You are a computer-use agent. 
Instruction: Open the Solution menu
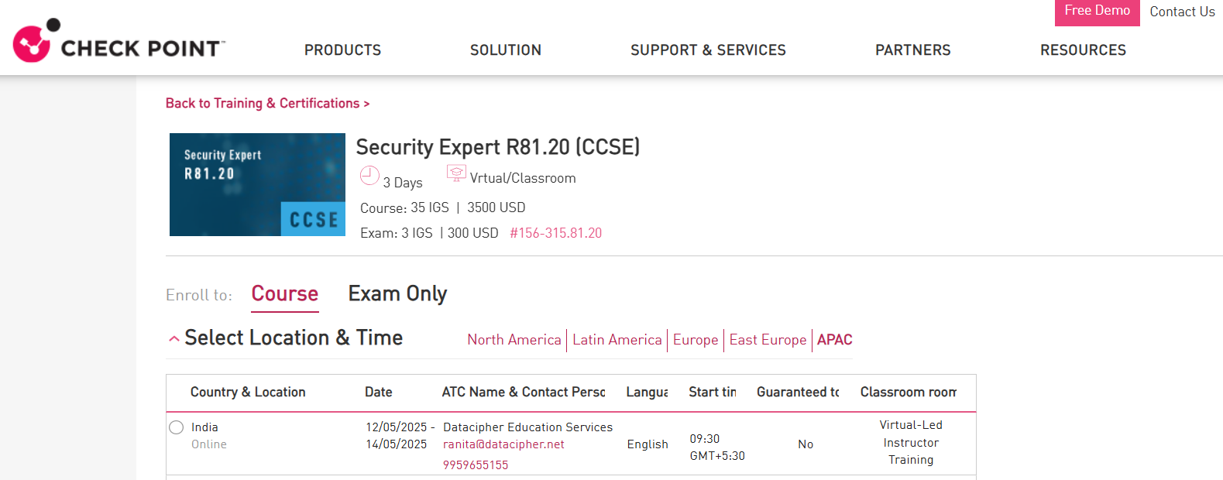tap(505, 50)
